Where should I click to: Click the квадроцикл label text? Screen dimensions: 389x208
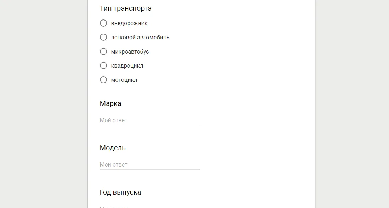click(127, 66)
